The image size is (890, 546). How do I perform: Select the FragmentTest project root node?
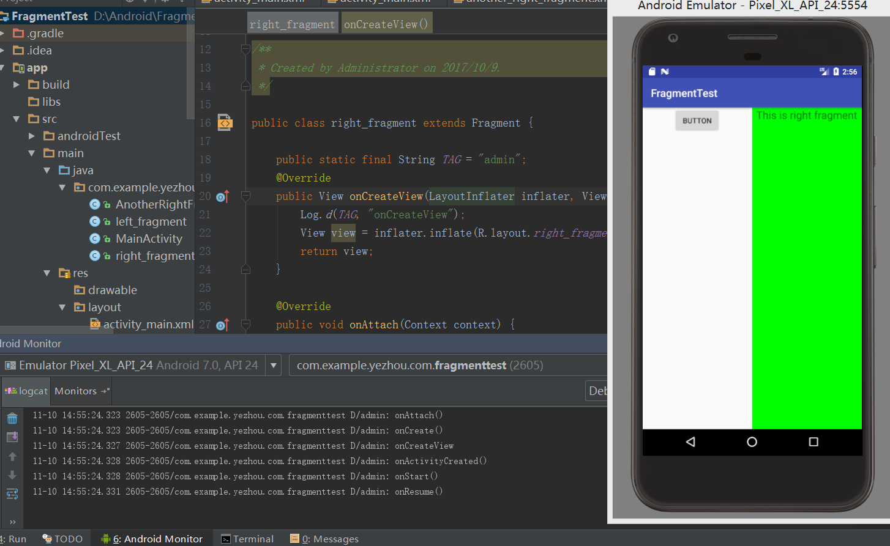click(x=50, y=16)
